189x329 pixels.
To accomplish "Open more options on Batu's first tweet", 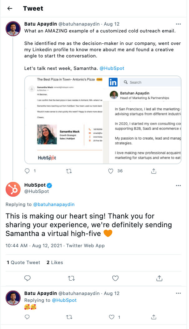I will 178,24.
